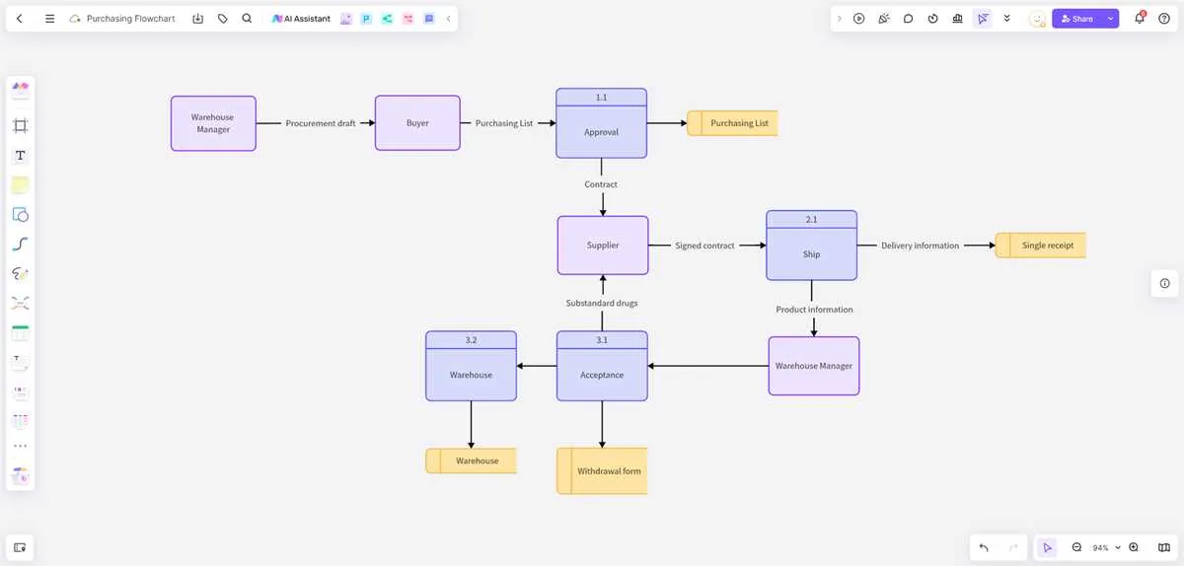Zoom out with minus button
Screen dimensions: 1184x566
[1076, 547]
